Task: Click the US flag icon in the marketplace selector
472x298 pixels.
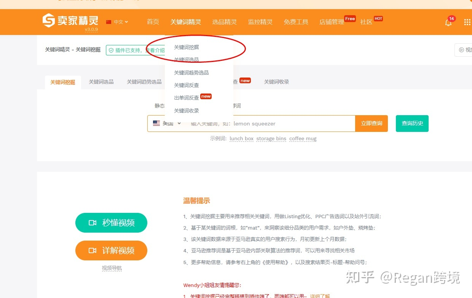Action: tap(156, 123)
